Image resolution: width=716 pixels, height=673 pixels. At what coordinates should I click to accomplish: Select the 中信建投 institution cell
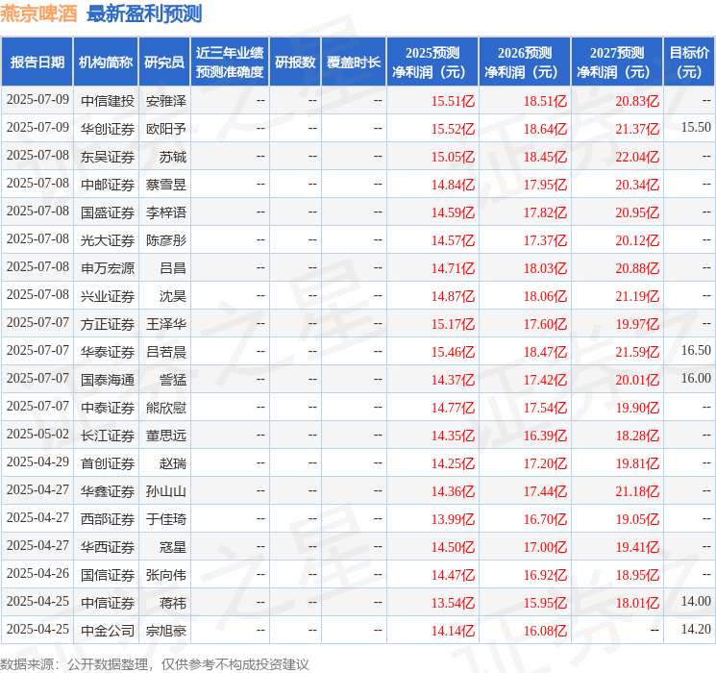pyautogui.click(x=108, y=101)
